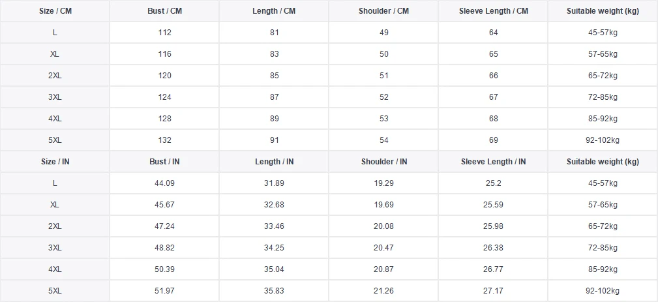This screenshot has width=658, height=302.
Task: Select the Size / IN header cell
Action: 55,162
